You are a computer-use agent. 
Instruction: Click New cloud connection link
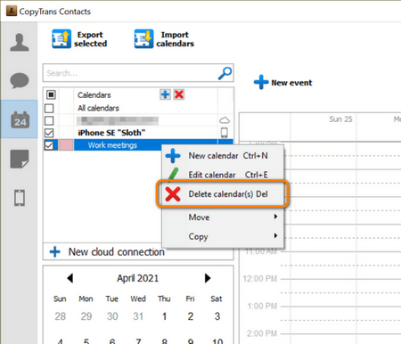117,252
